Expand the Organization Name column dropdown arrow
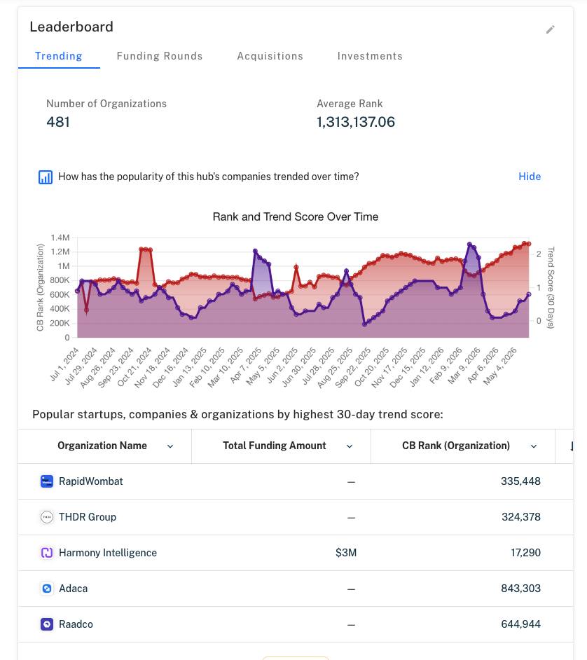Image resolution: width=587 pixels, height=660 pixels. point(170,446)
